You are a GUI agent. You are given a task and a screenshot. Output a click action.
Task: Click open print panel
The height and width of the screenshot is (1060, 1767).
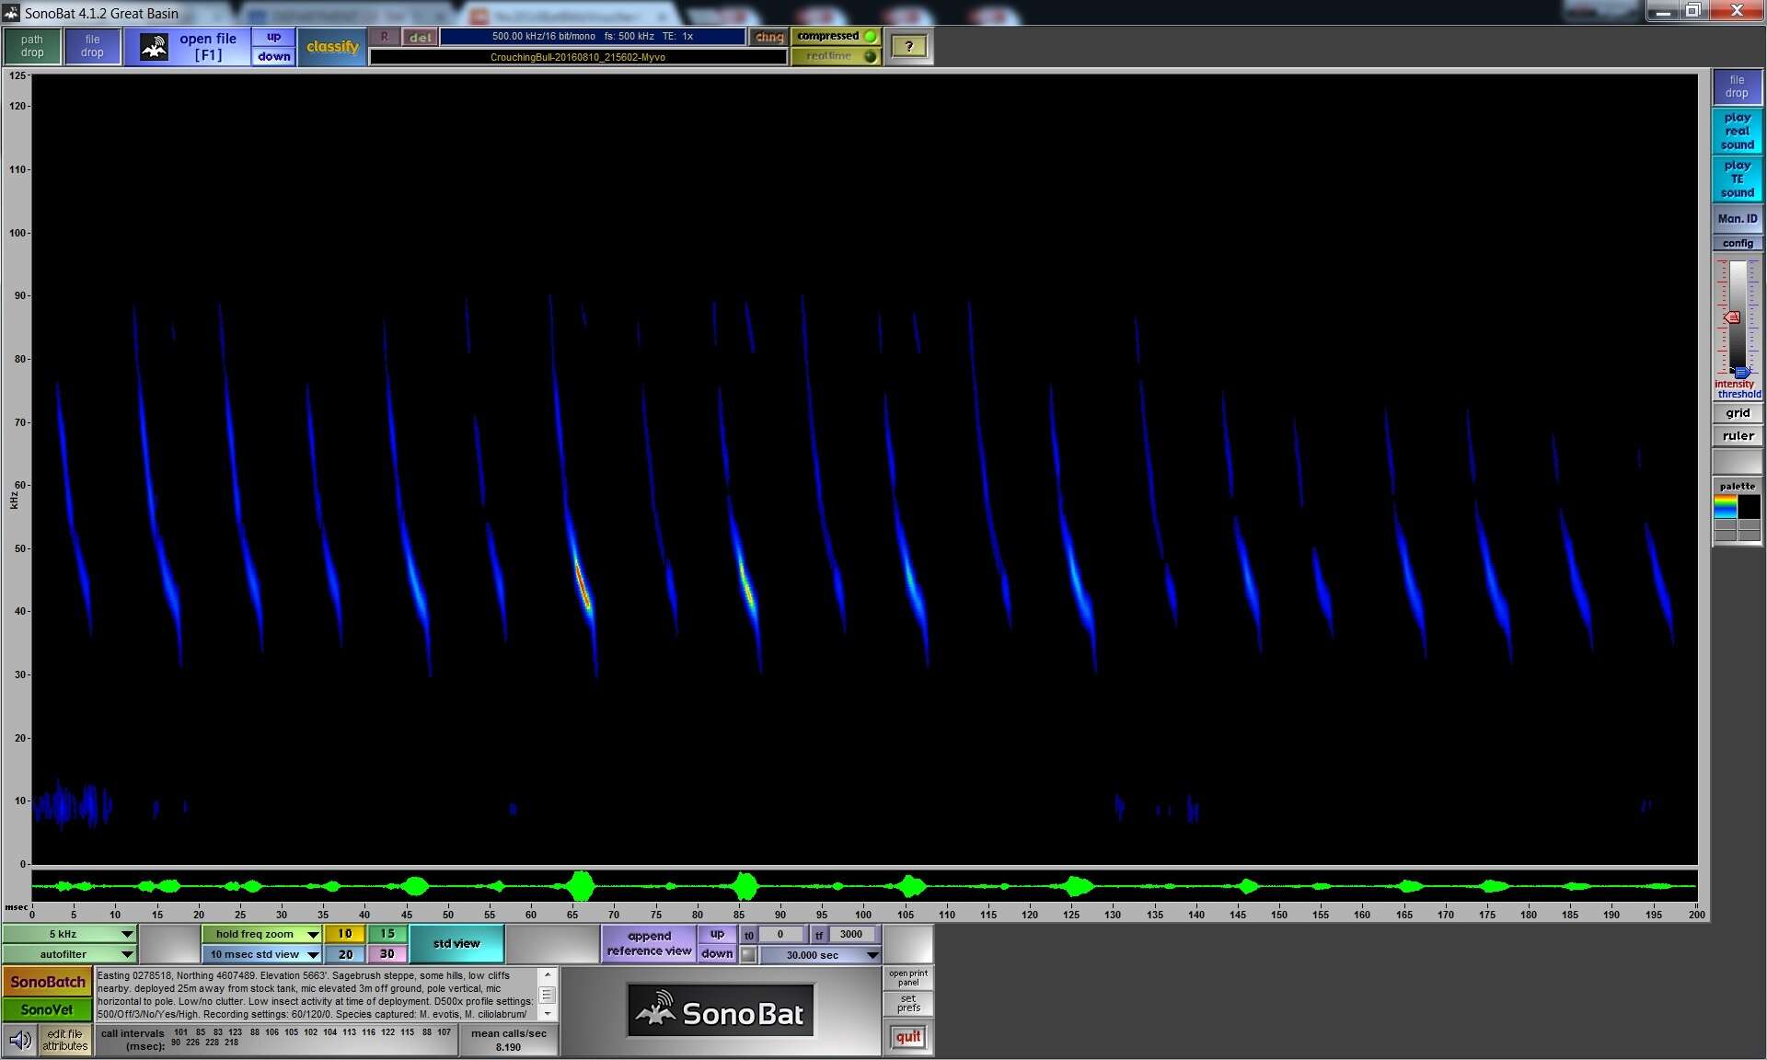[908, 977]
